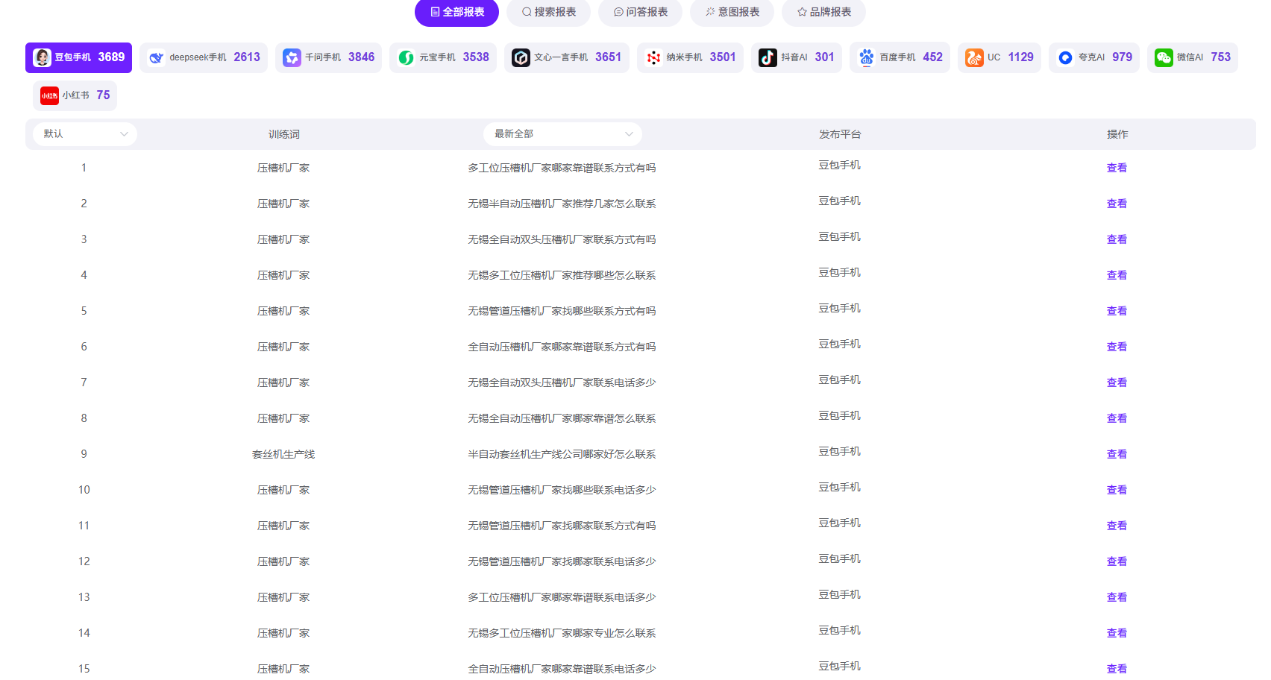The height and width of the screenshot is (680, 1271).
Task: Click 查看 link in row 15
Action: coord(1117,669)
